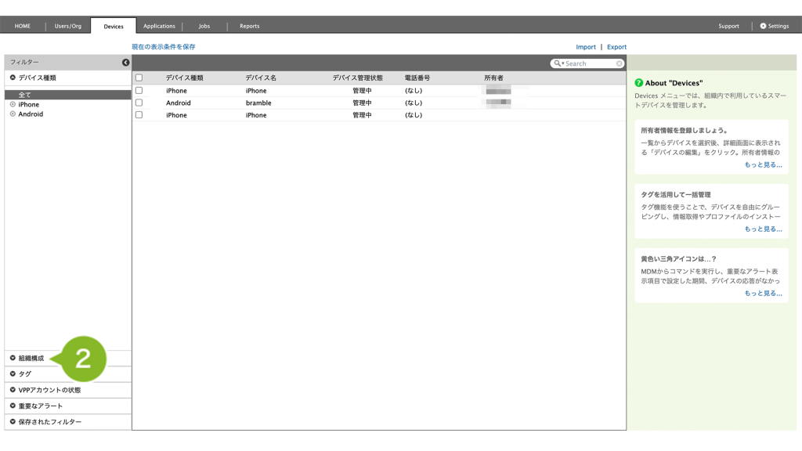The width and height of the screenshot is (802, 451).
Task: Collapse the デバイス種類 filter section
Action: click(13, 78)
